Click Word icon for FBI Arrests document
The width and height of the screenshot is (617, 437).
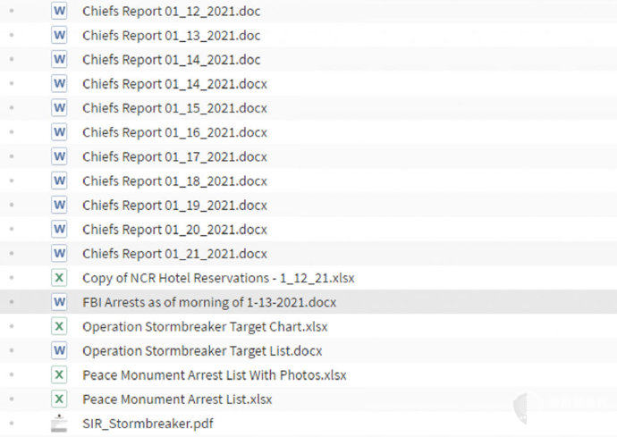point(59,302)
